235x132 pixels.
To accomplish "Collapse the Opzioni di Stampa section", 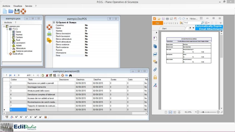I will pos(54,23).
